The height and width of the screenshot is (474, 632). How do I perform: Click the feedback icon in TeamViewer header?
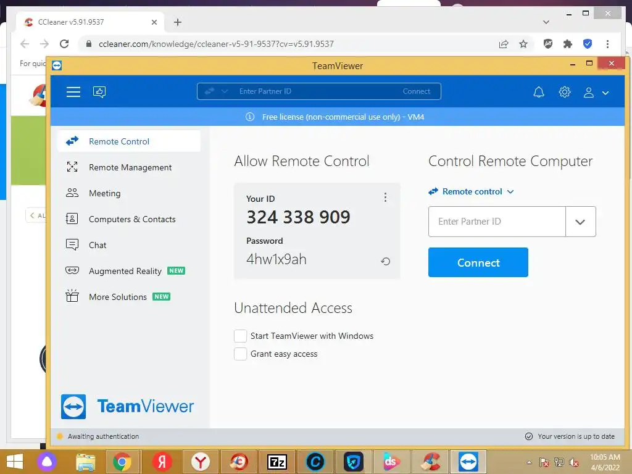(x=99, y=92)
